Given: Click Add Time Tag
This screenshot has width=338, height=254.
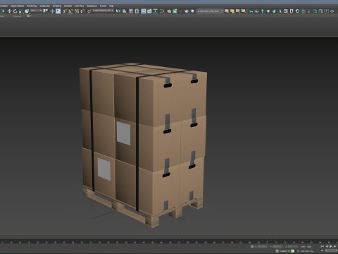Looking at the screenshot, I should pyautogui.click(x=307, y=251).
